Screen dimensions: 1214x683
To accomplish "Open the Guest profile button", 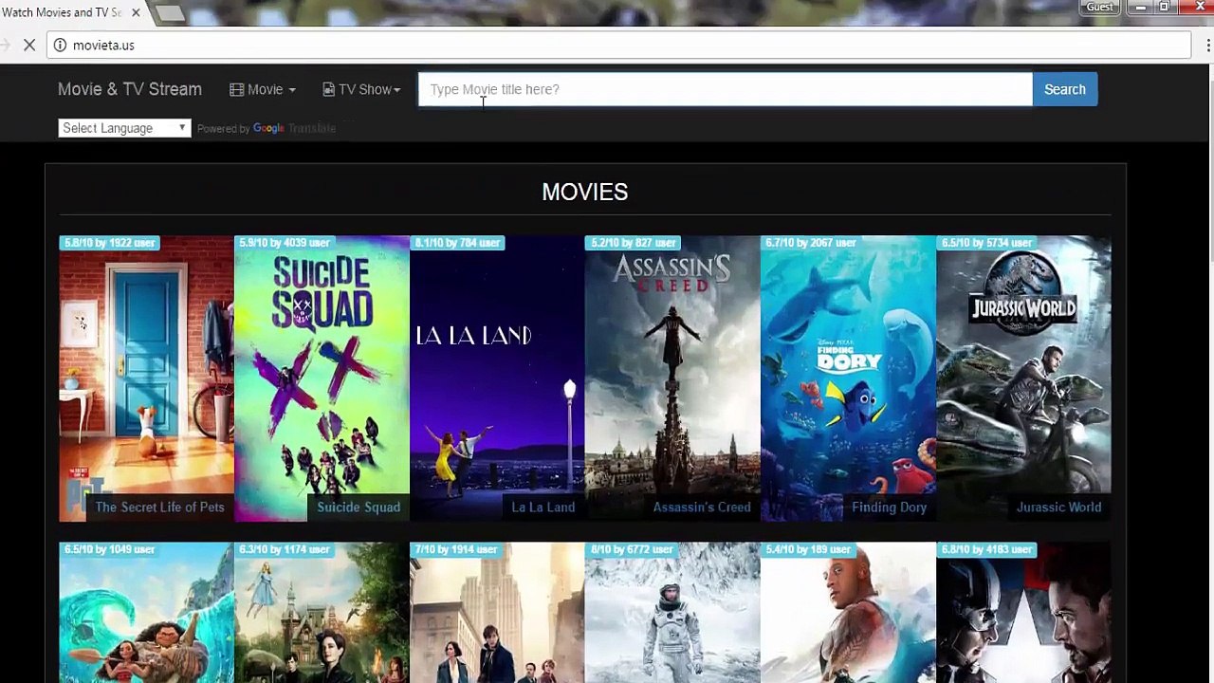I will (1099, 7).
